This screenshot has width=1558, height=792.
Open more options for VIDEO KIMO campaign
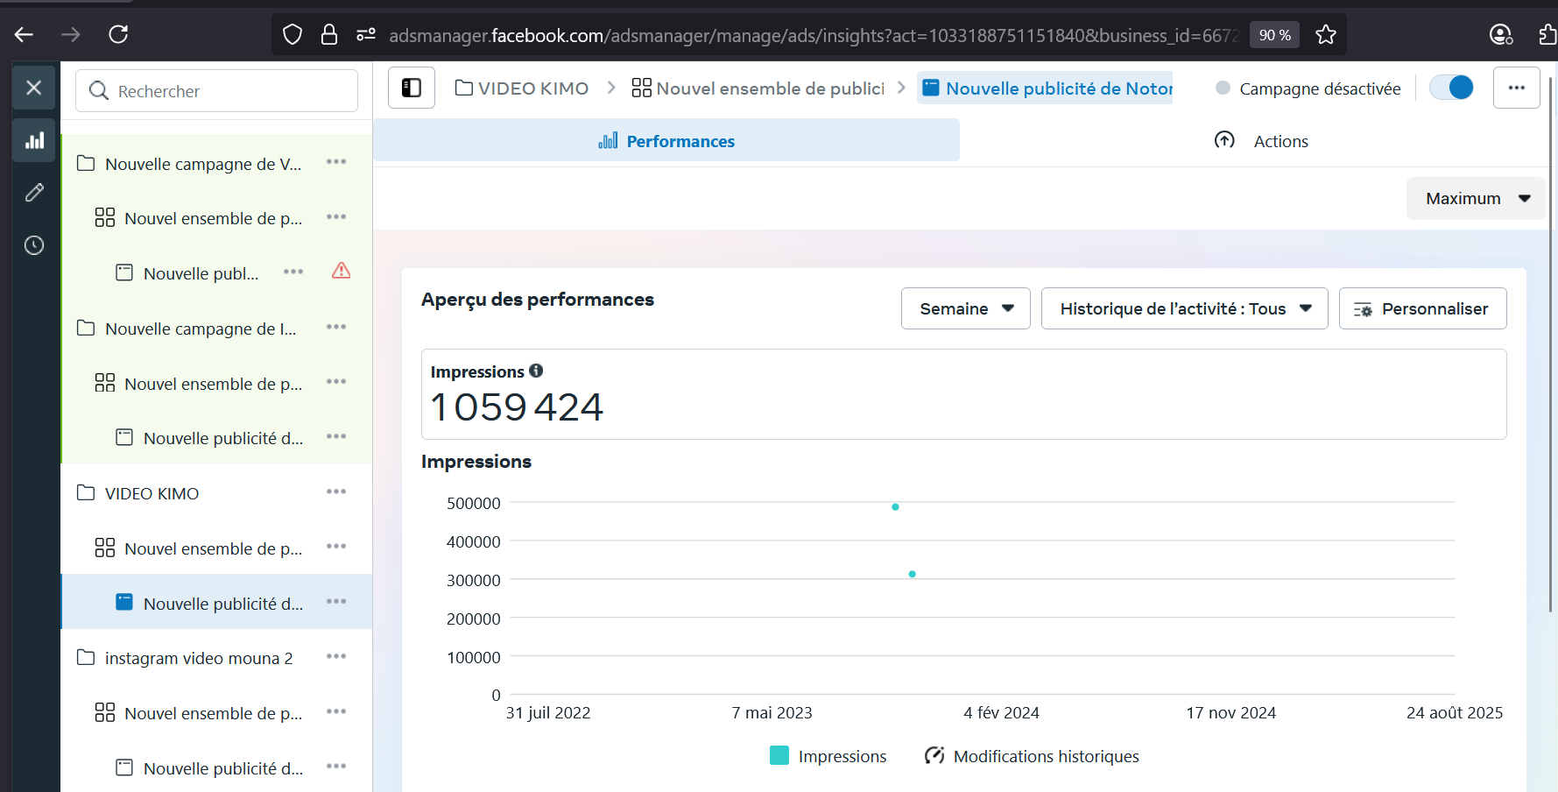(336, 492)
